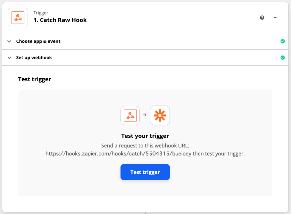Select the 1. Catch Raw Hook title
The height and width of the screenshot is (214, 291).
[60, 20]
